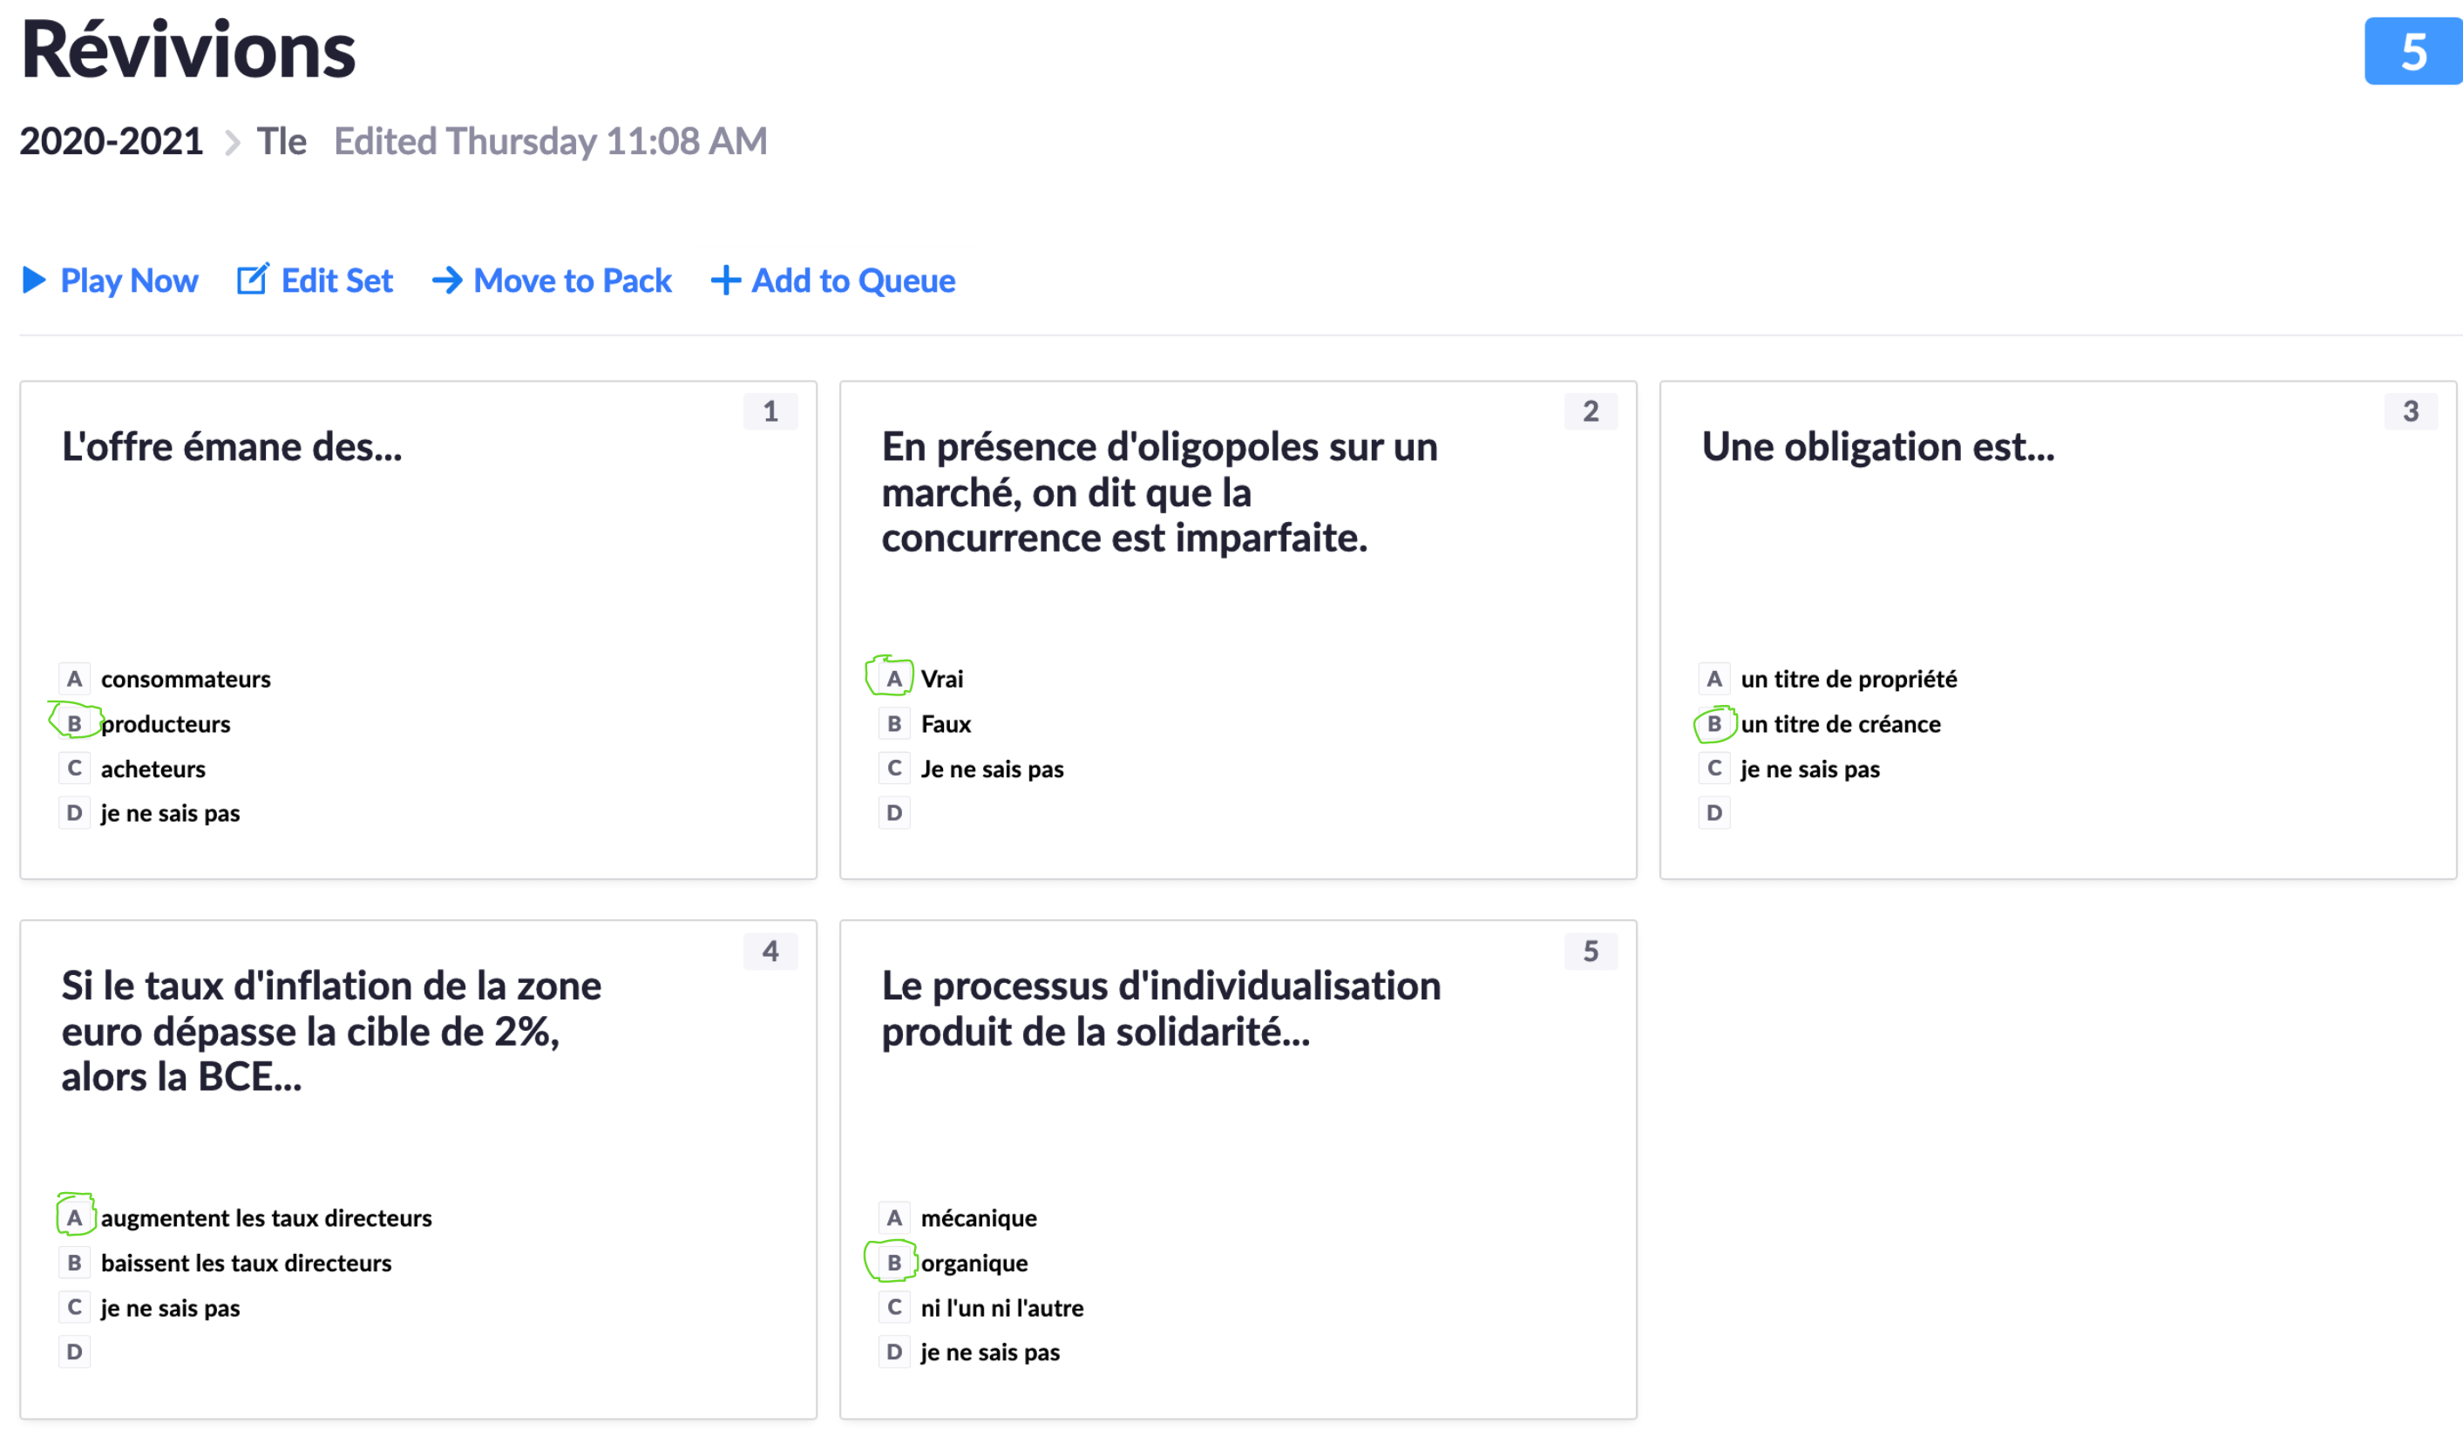2463x1436 pixels.
Task: Click C badge beside 'ni l'un ni l'autre'
Action: coord(894,1308)
